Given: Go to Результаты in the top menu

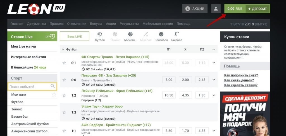Looking at the screenshot, I should (129, 24).
